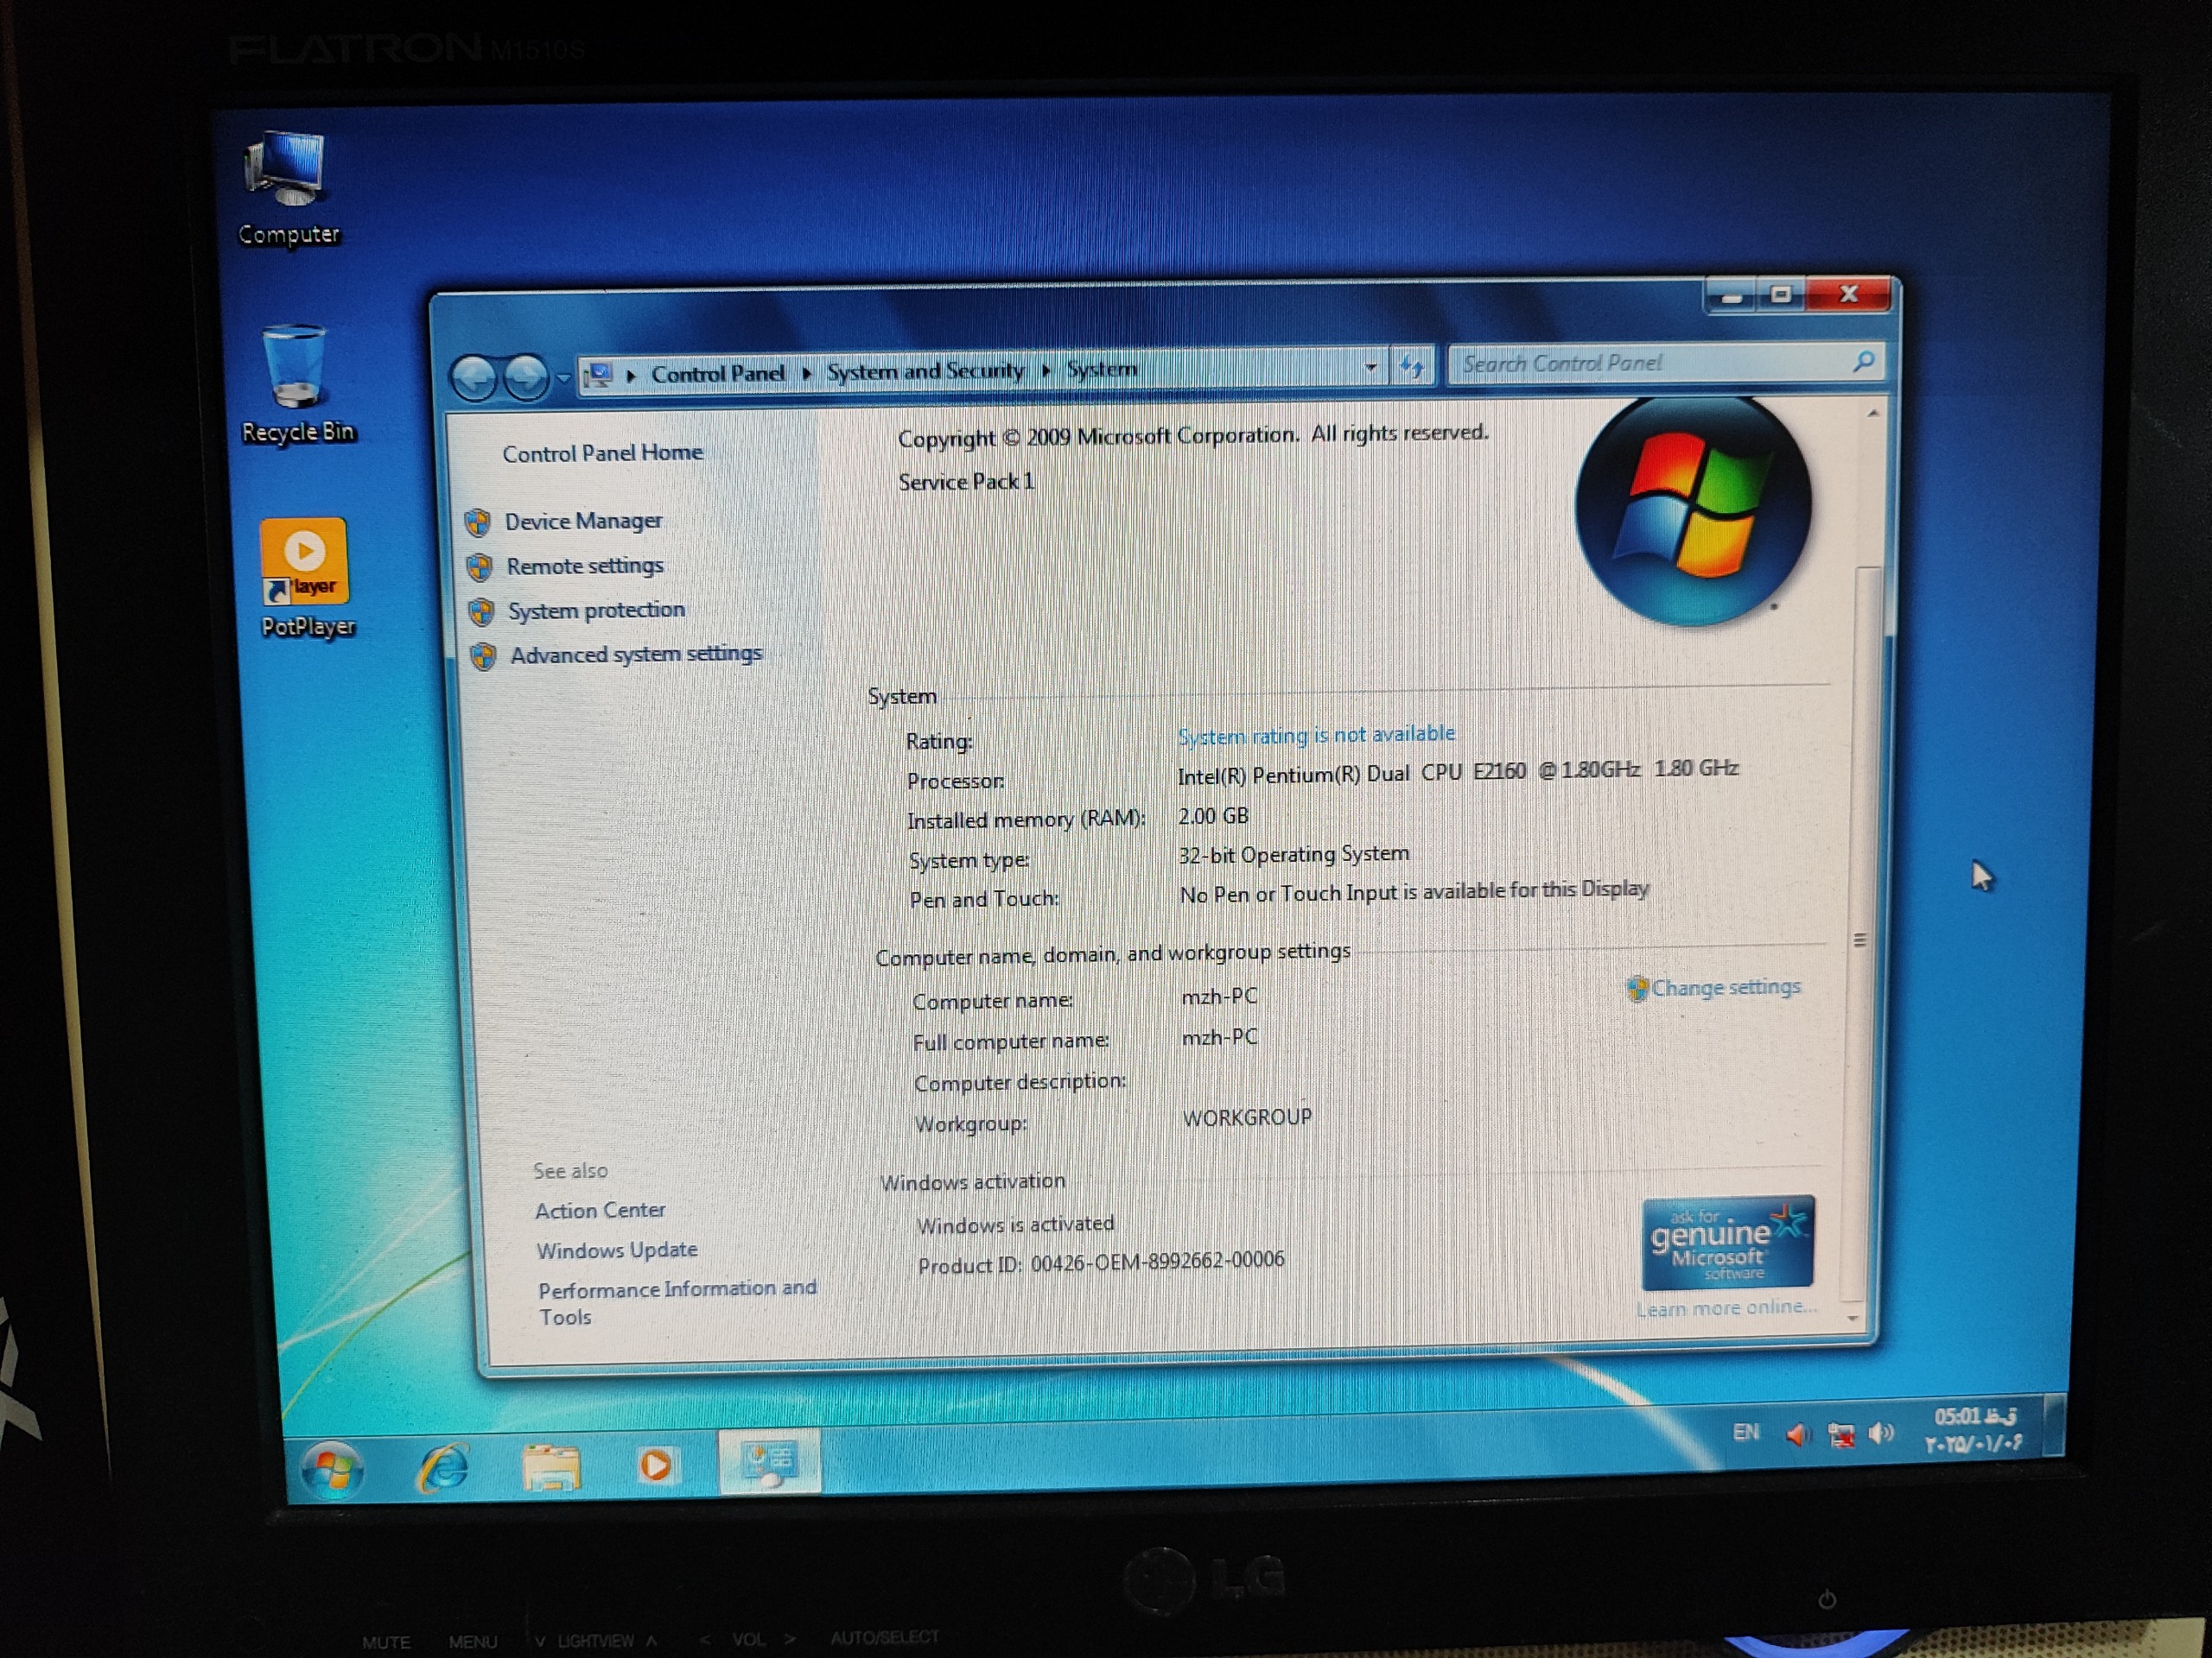Open the Start menu orb
The width and height of the screenshot is (2212, 1658).
[333, 1469]
